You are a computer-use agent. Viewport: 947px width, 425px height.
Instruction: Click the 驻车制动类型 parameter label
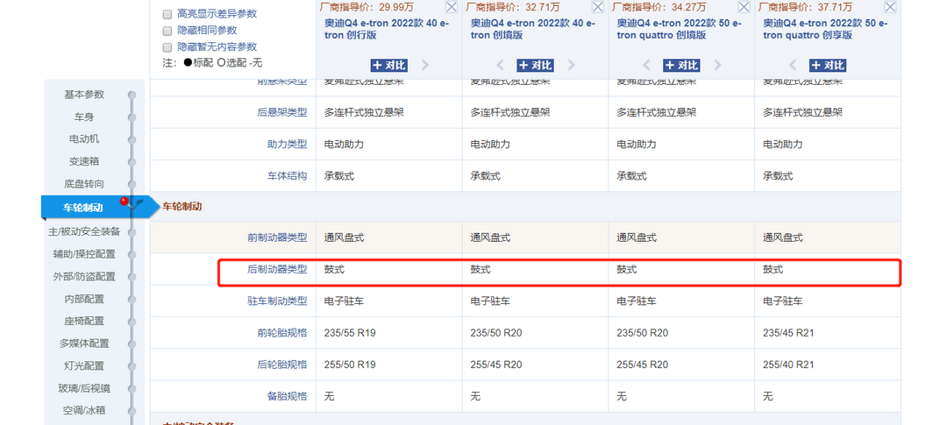(x=277, y=301)
